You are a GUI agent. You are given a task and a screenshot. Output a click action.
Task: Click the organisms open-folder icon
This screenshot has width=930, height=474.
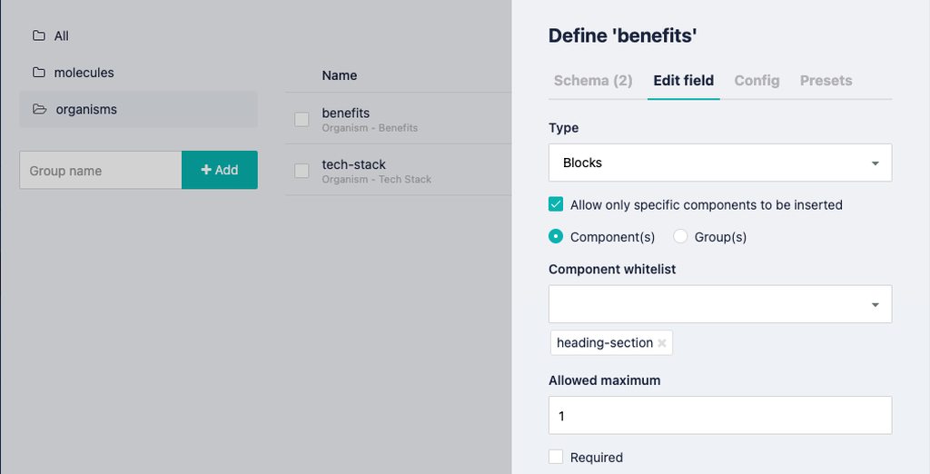[39, 110]
